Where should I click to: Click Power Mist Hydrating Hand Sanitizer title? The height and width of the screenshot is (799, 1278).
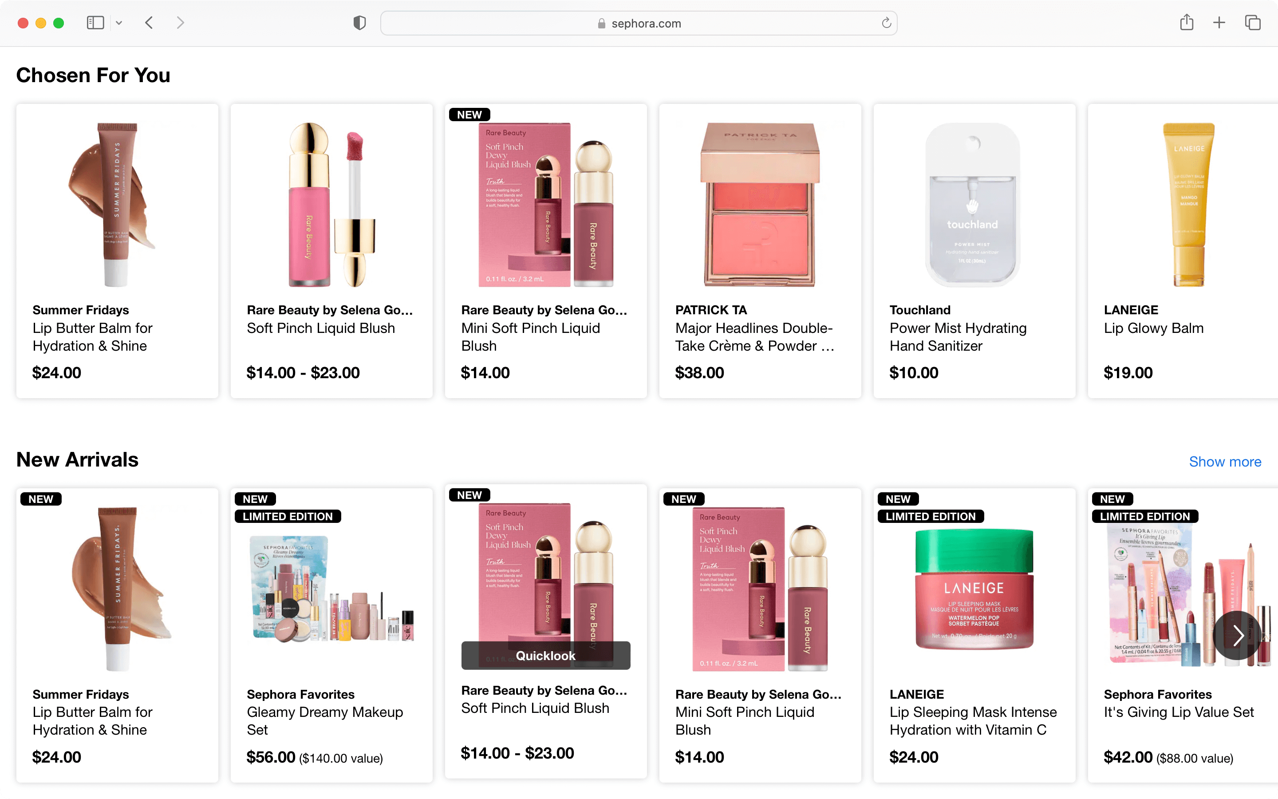[x=958, y=336]
